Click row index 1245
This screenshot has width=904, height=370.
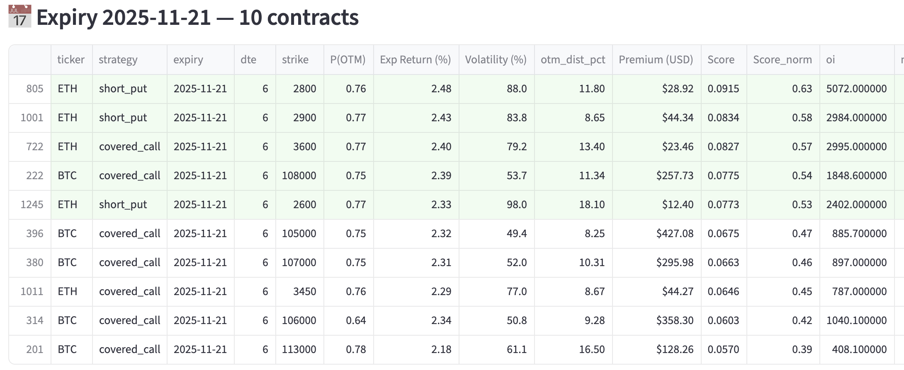click(x=32, y=204)
